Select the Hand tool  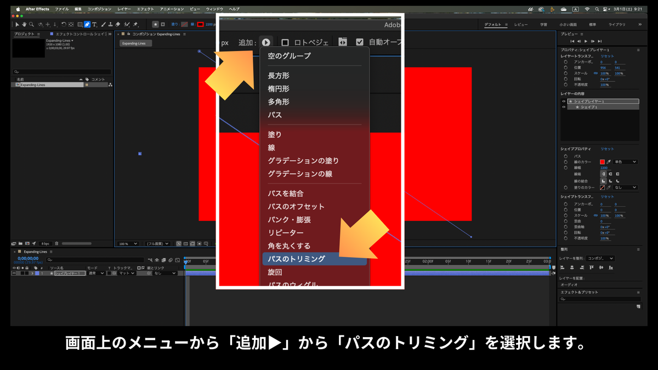24,24
